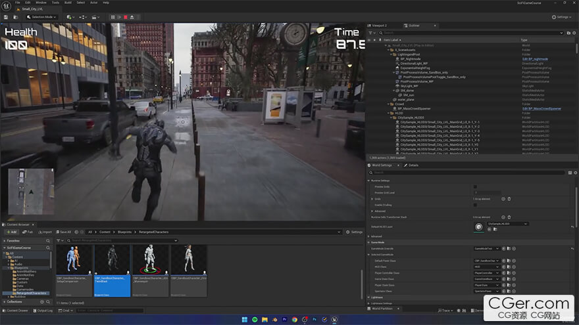Enable the 2D Culling checkbox
This screenshot has height=325, width=579.
[x=476, y=205]
